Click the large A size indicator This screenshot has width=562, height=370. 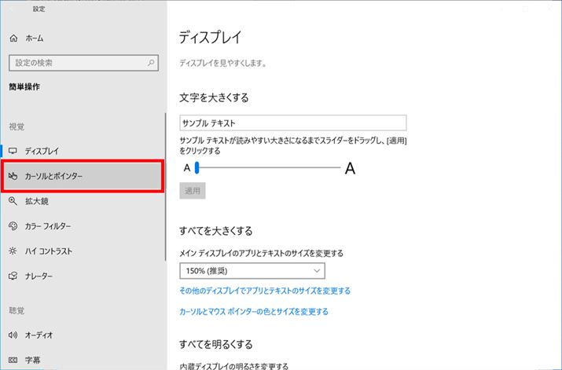[x=350, y=168]
